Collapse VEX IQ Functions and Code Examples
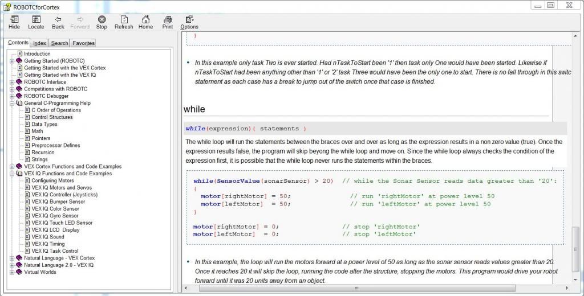Image resolution: width=584 pixels, height=296 pixels. tap(12, 174)
